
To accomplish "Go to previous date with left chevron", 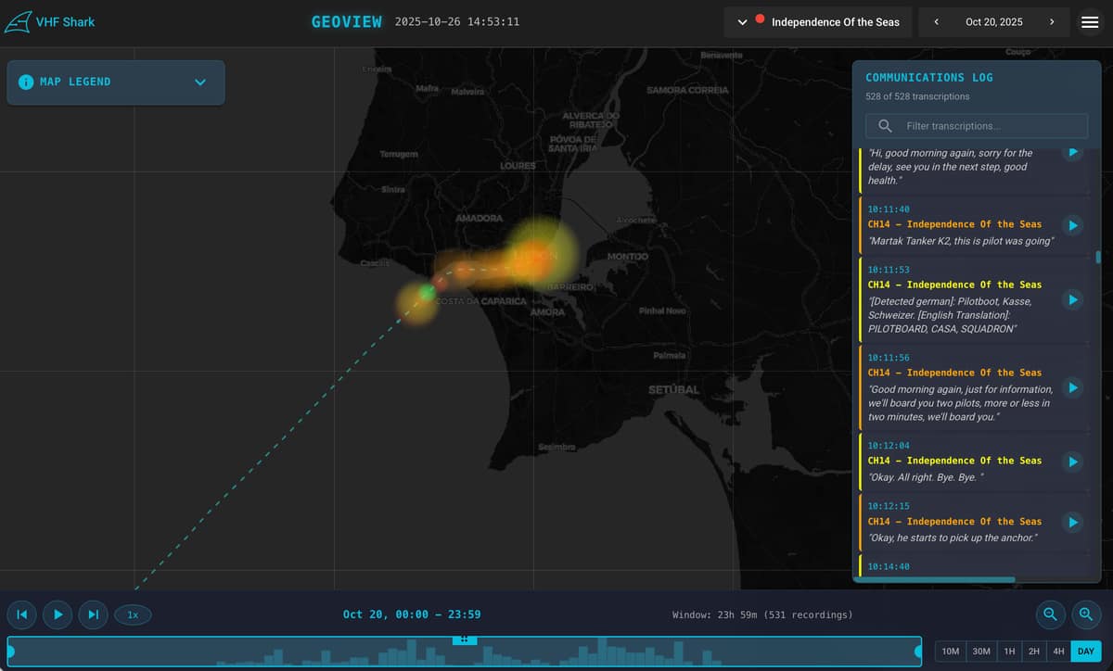I will 936,21.
